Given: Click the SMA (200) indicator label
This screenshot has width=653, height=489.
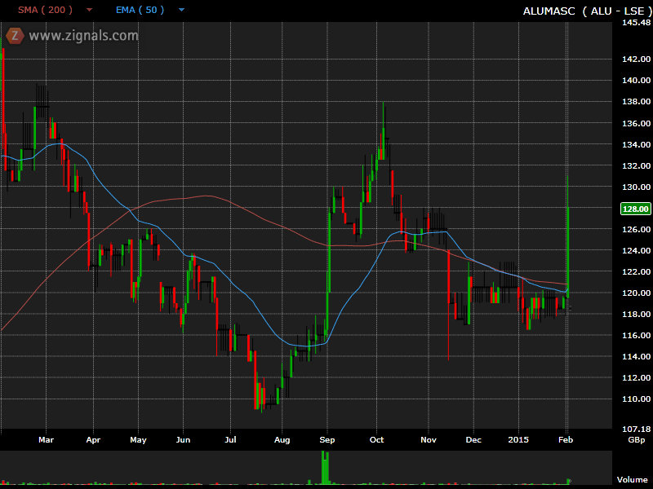Looking at the screenshot, I should (x=46, y=11).
